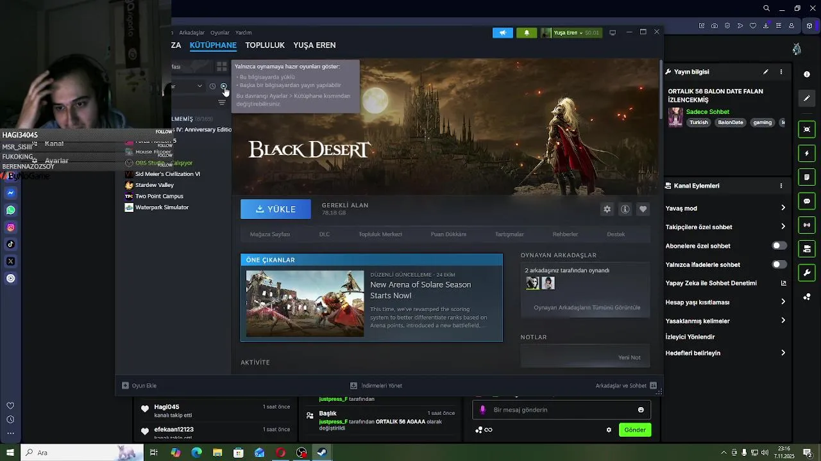Open Black Desert game settings gear
The height and width of the screenshot is (461, 821).
607,209
